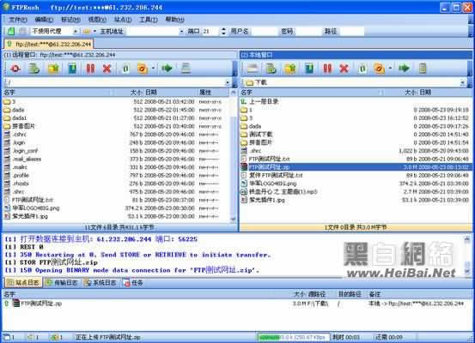The image size is (475, 343).
Task: Focus the 路径 path field
Action: 351,31
